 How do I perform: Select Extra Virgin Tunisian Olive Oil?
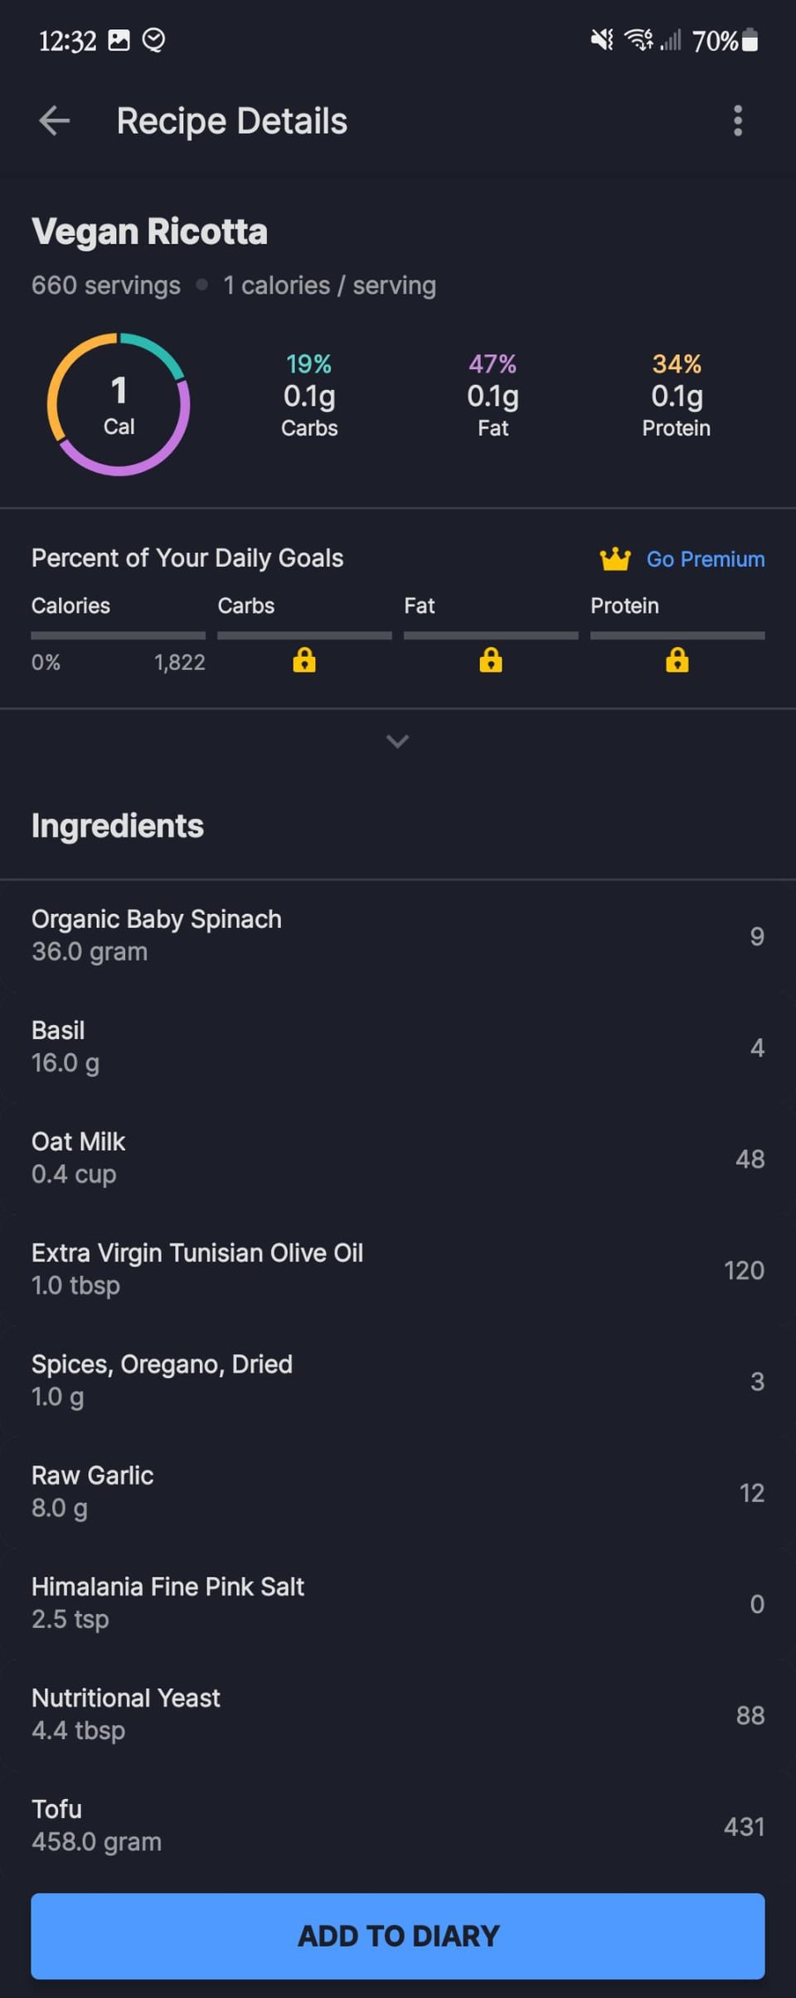point(398,1269)
